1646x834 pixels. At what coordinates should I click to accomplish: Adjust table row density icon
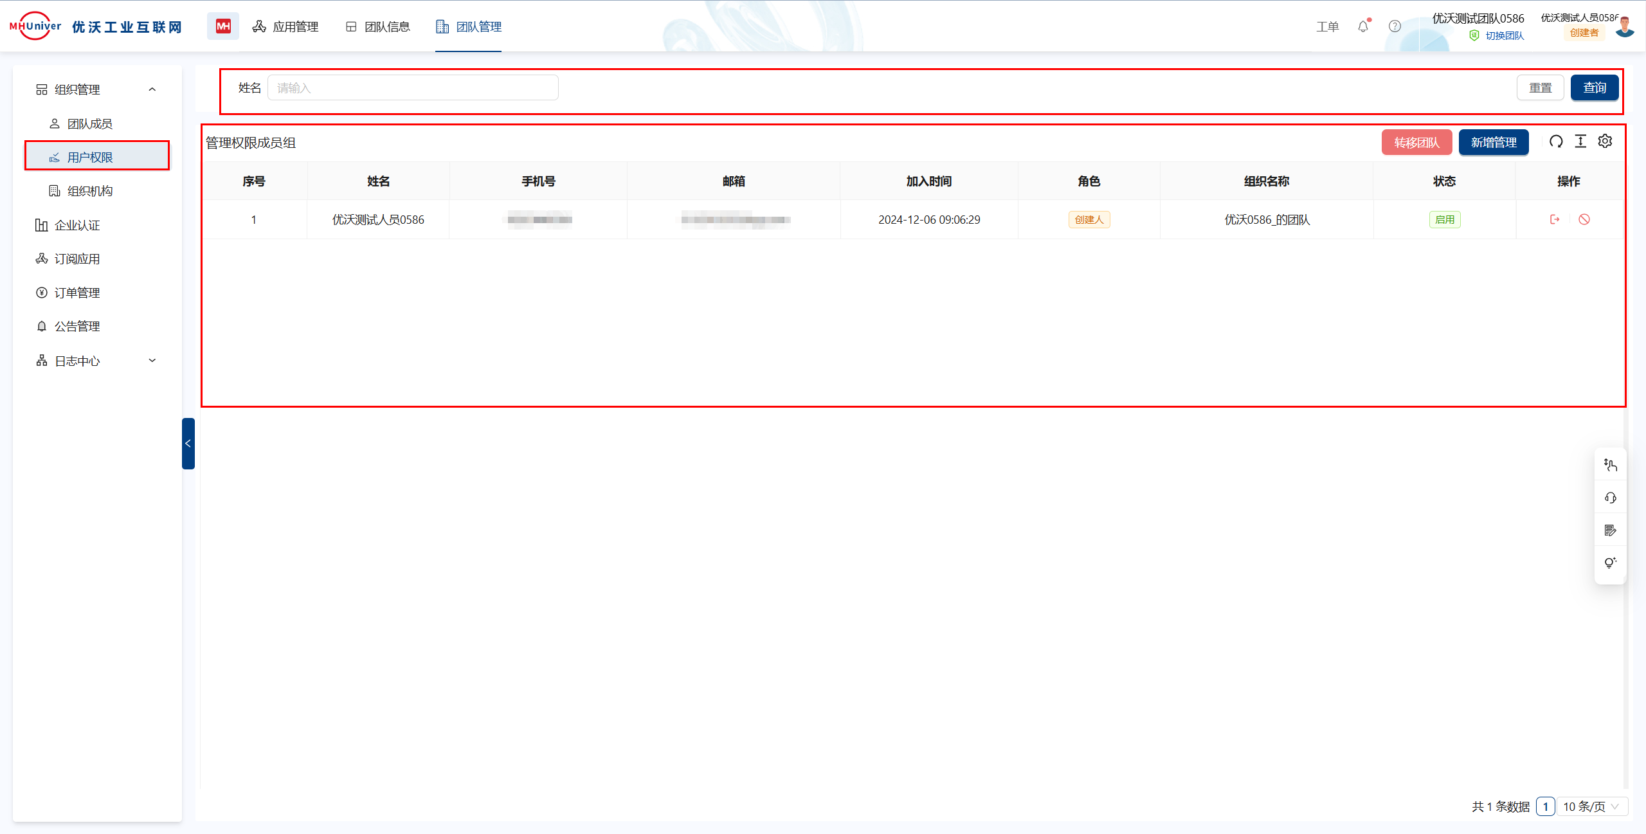(1580, 141)
